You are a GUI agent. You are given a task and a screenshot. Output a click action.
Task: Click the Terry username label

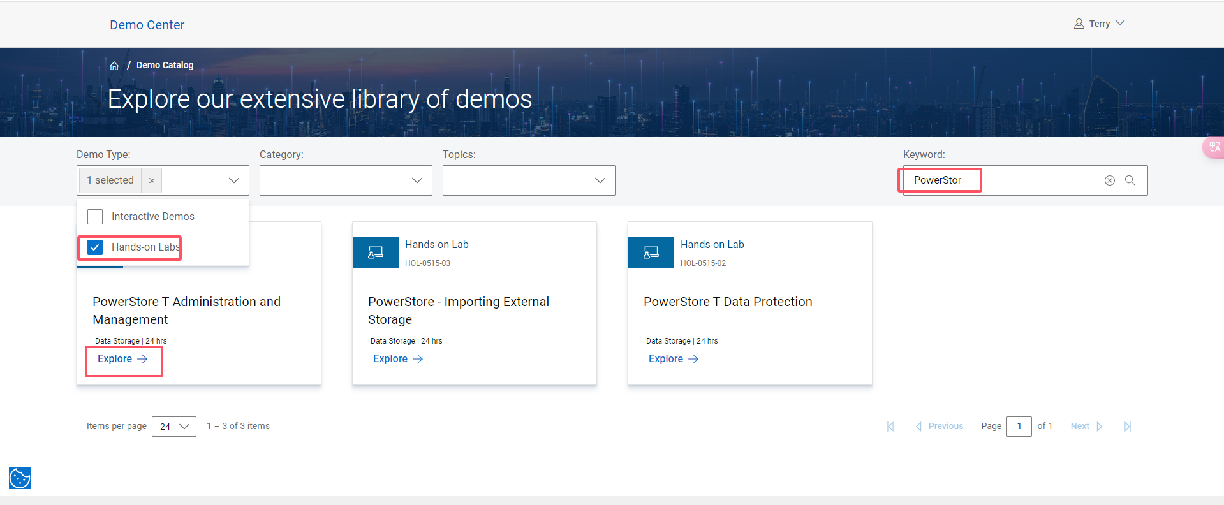click(1100, 24)
